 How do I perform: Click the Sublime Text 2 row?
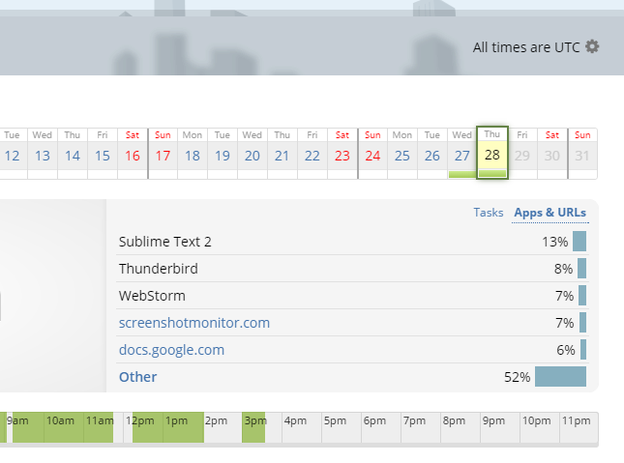(352, 242)
